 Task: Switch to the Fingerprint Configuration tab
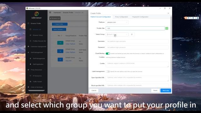[140, 17]
